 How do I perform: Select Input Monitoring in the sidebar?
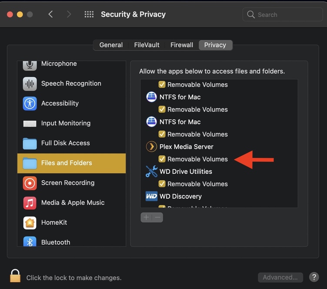pyautogui.click(x=71, y=123)
